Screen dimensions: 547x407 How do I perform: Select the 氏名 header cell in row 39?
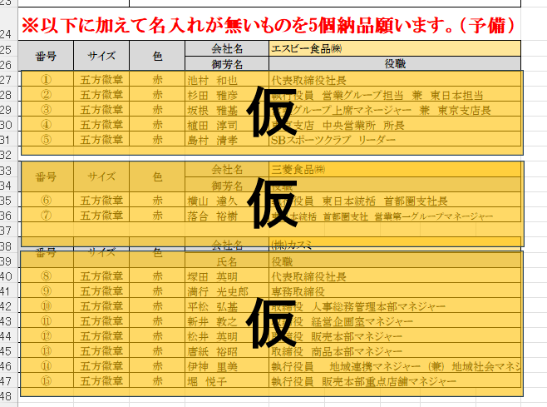pos(227,261)
